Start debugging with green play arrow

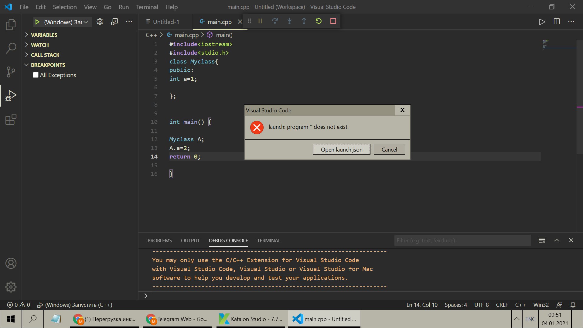[37, 22]
